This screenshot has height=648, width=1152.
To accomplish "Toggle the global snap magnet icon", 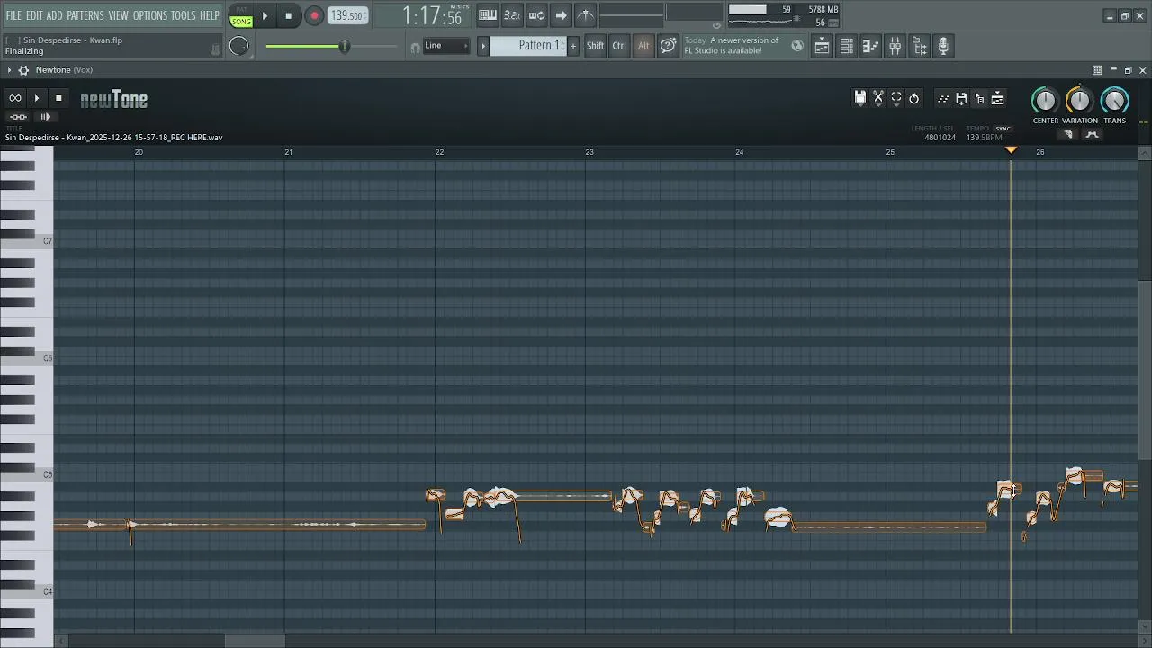I will (x=415, y=47).
